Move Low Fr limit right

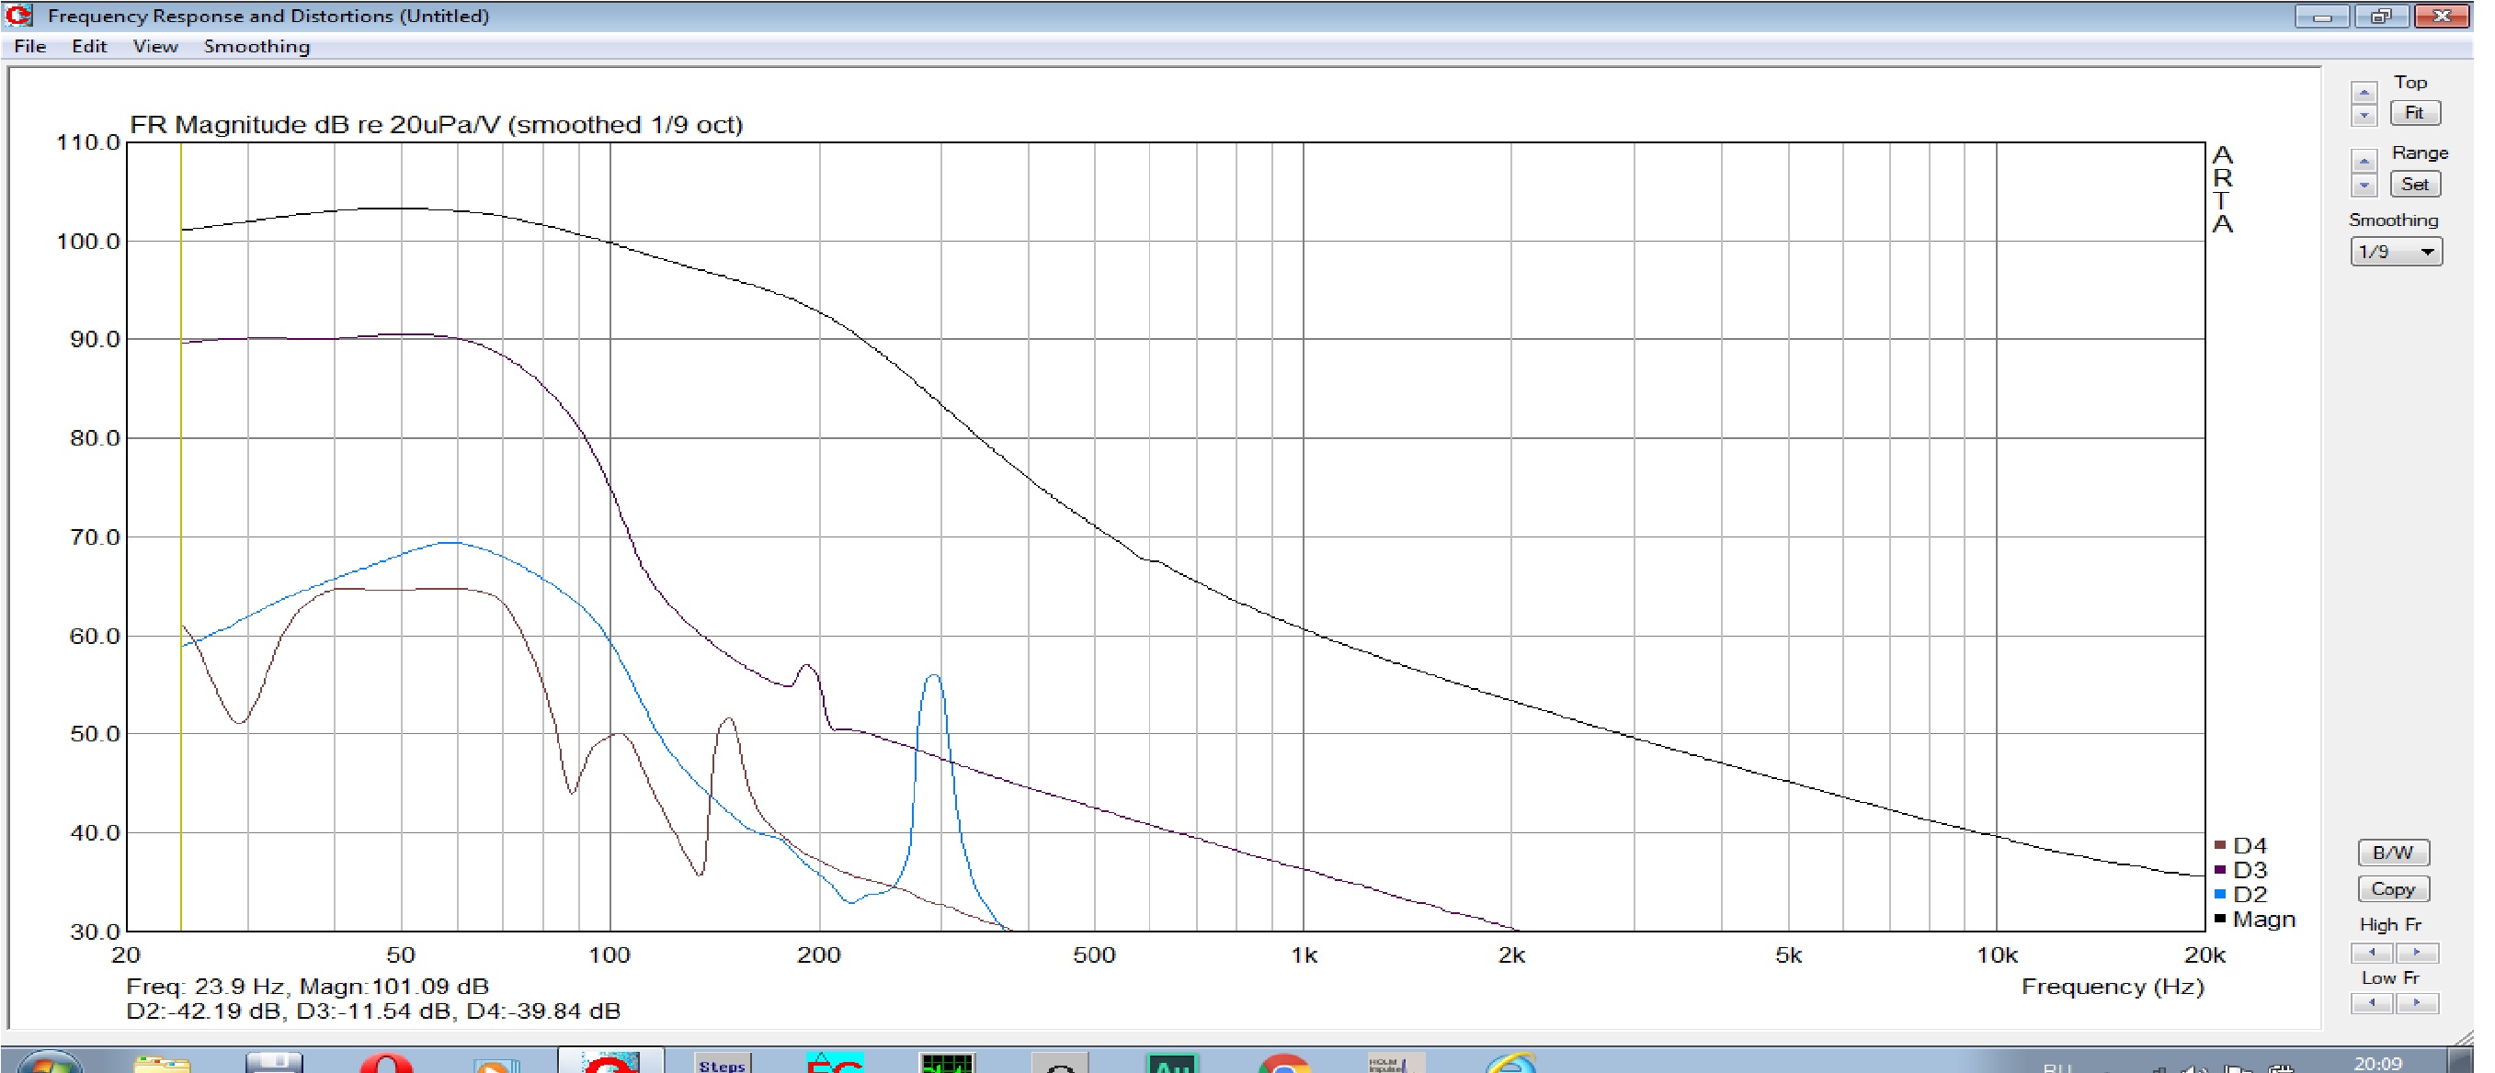pyautogui.click(x=2417, y=1003)
